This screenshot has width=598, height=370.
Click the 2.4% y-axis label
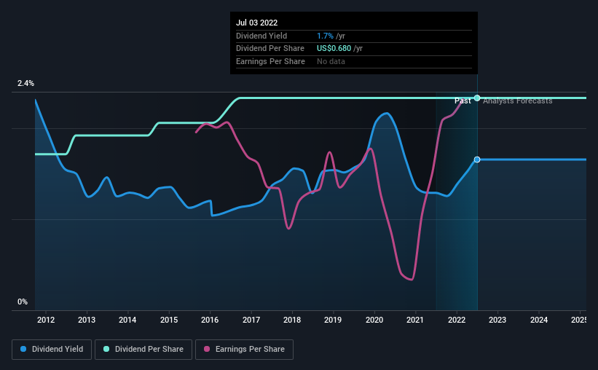click(x=25, y=83)
